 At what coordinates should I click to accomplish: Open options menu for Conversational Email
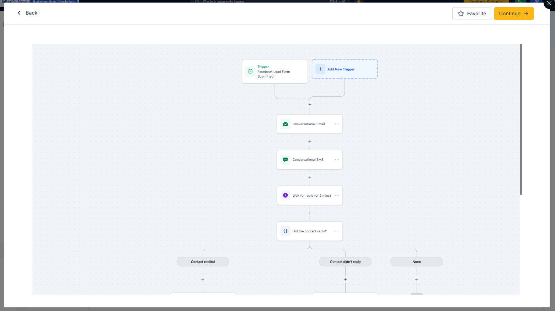tap(337, 124)
